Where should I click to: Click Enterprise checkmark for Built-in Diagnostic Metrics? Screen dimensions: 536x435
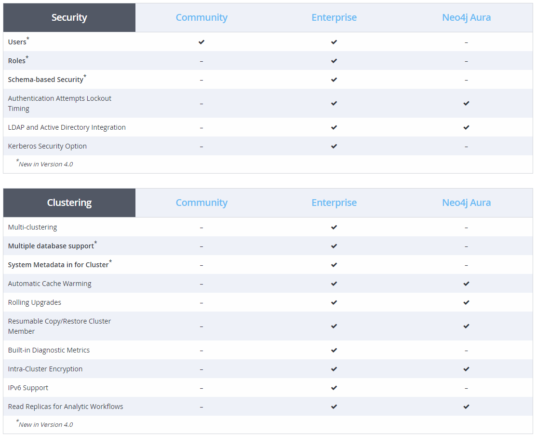coord(334,350)
